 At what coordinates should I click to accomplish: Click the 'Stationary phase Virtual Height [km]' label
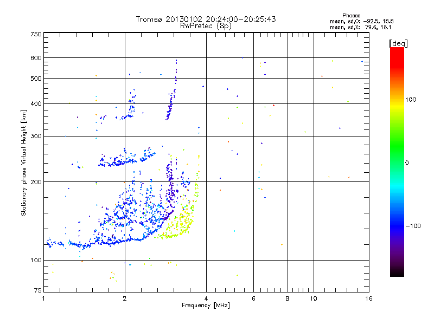tap(23, 162)
